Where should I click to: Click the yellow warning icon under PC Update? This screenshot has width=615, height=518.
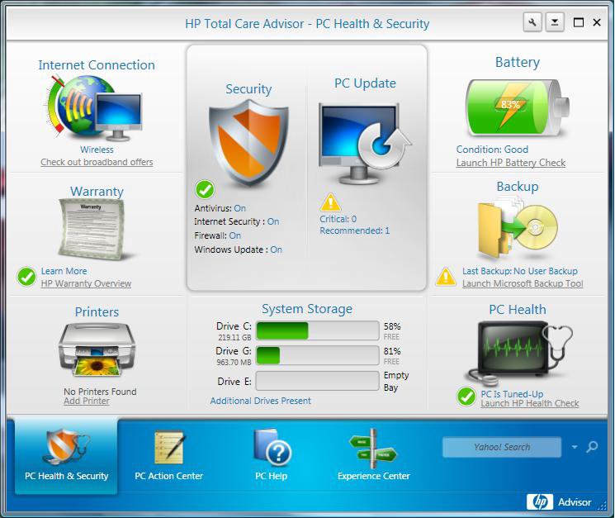330,202
